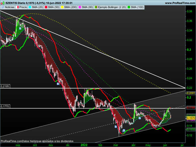Viewport: 196px width, 147px height.
Task: Click the 'jul' label on time axis
Action: 182,145
